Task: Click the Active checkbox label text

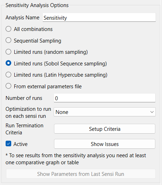Action: point(20,144)
